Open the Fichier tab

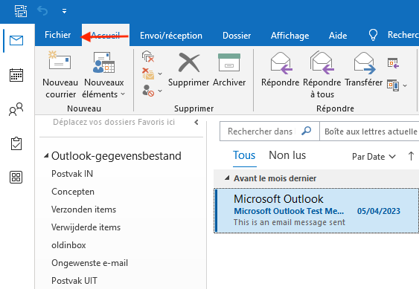tap(58, 35)
